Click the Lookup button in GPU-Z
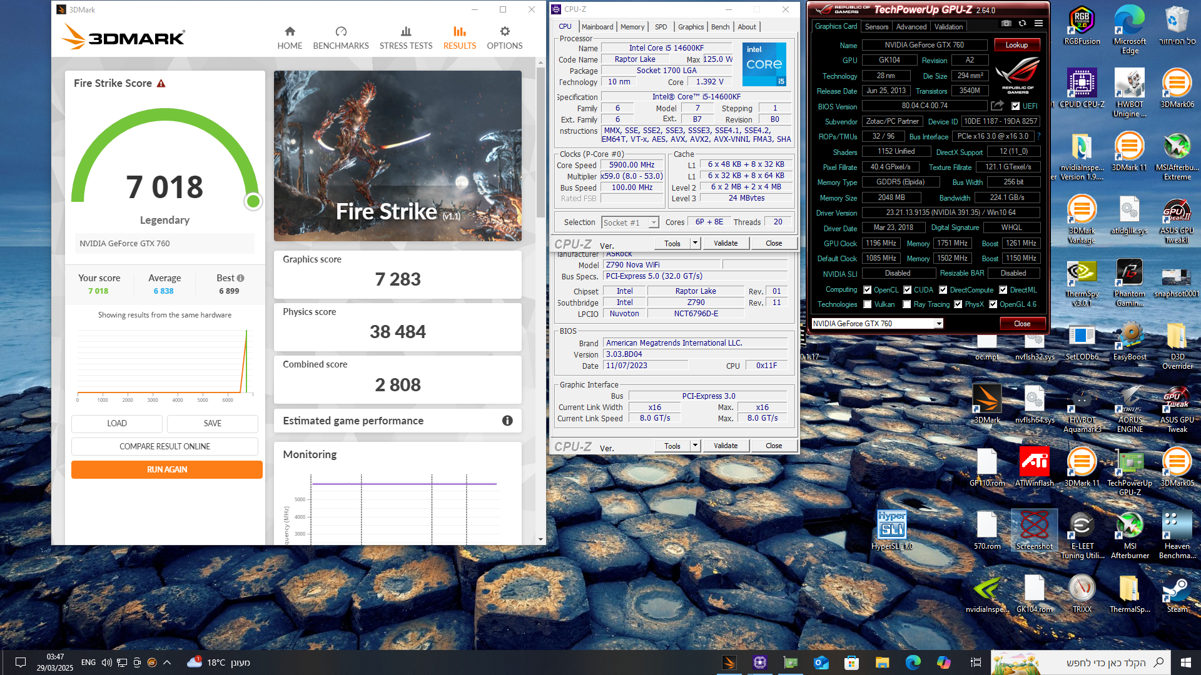This screenshot has width=1201, height=675. click(x=1016, y=45)
